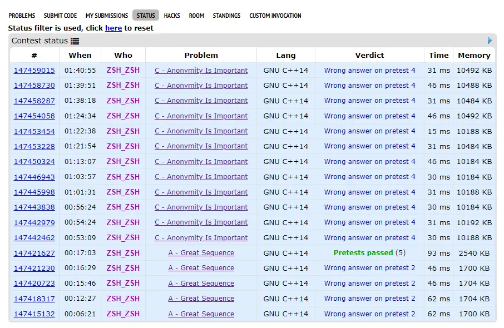The width and height of the screenshot is (504, 328).
Task: Open A - Great Sequence for submission 147421627
Action: [201, 253]
